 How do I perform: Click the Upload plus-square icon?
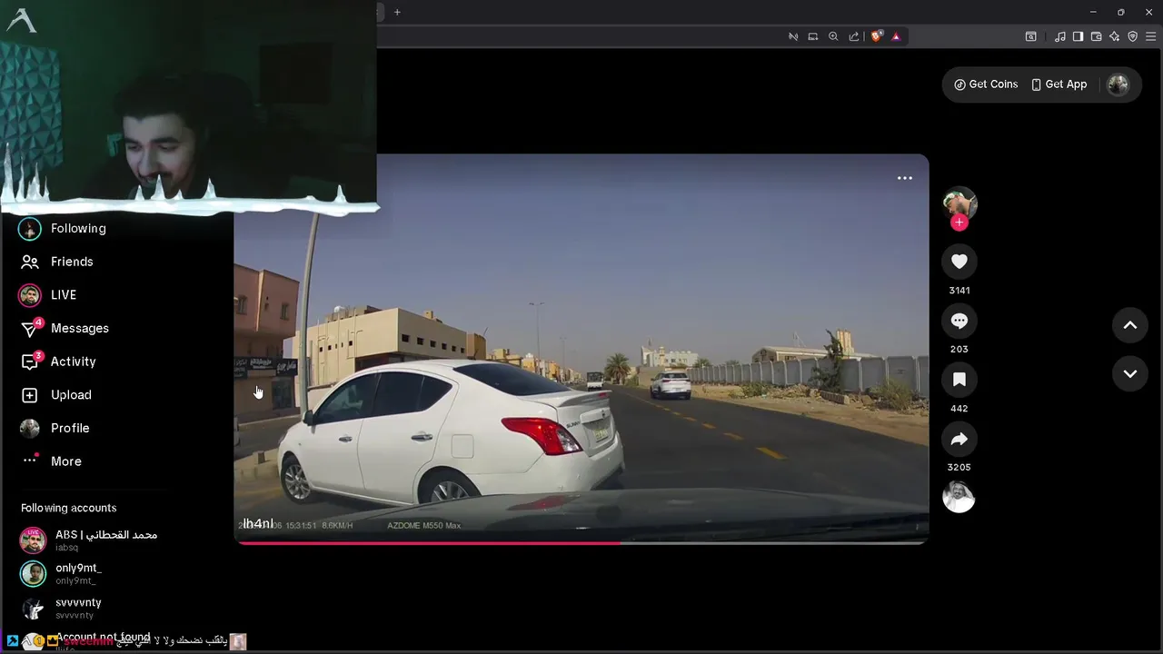[x=30, y=395]
